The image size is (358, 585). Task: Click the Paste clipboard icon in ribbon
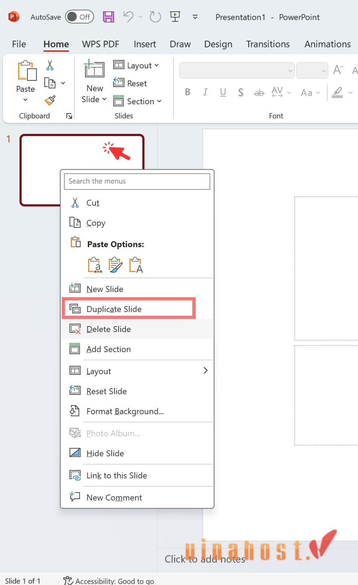26,71
